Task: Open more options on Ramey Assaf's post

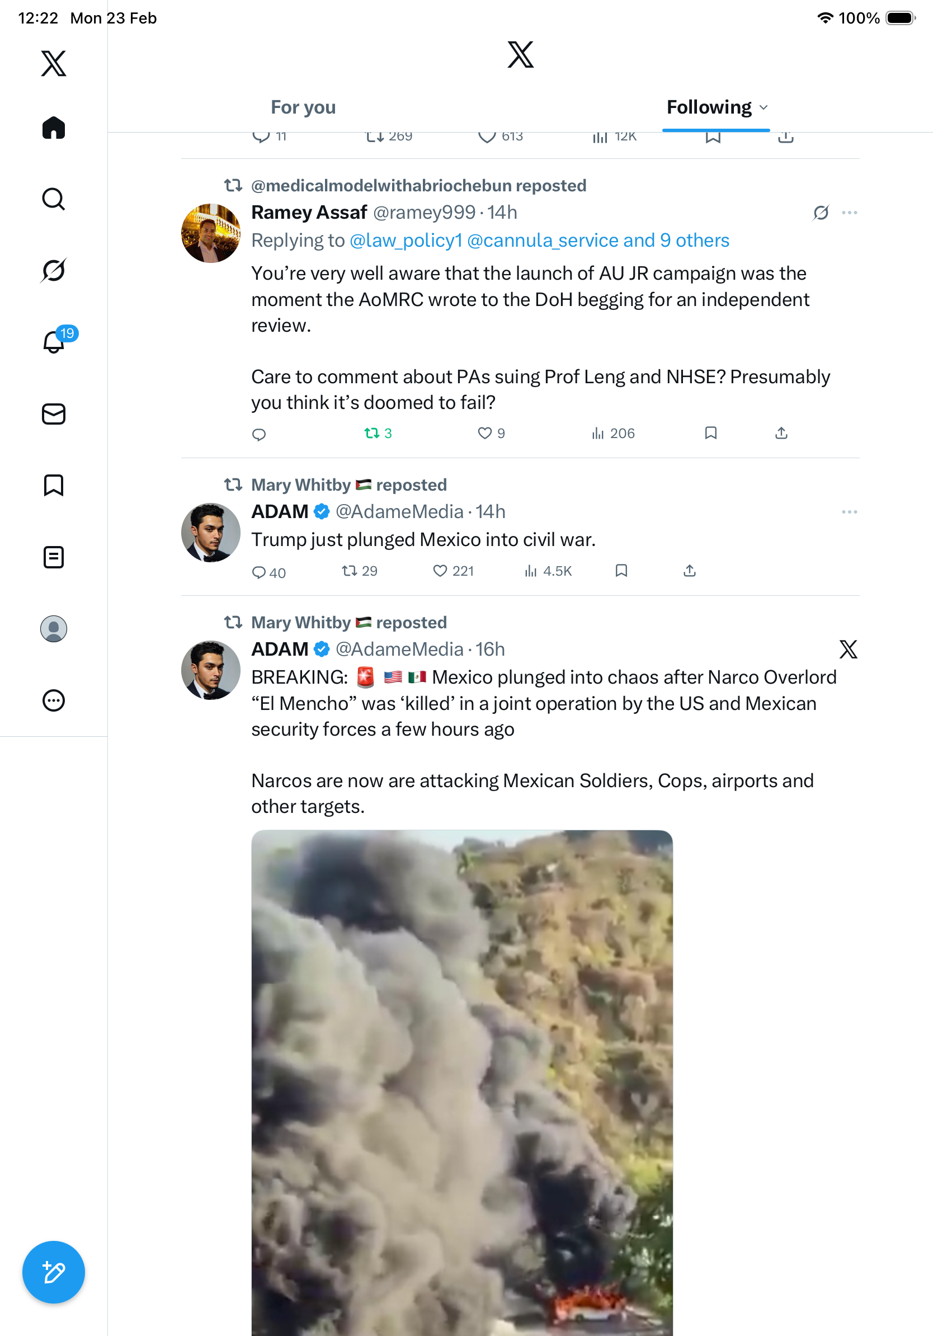Action: coord(849,213)
